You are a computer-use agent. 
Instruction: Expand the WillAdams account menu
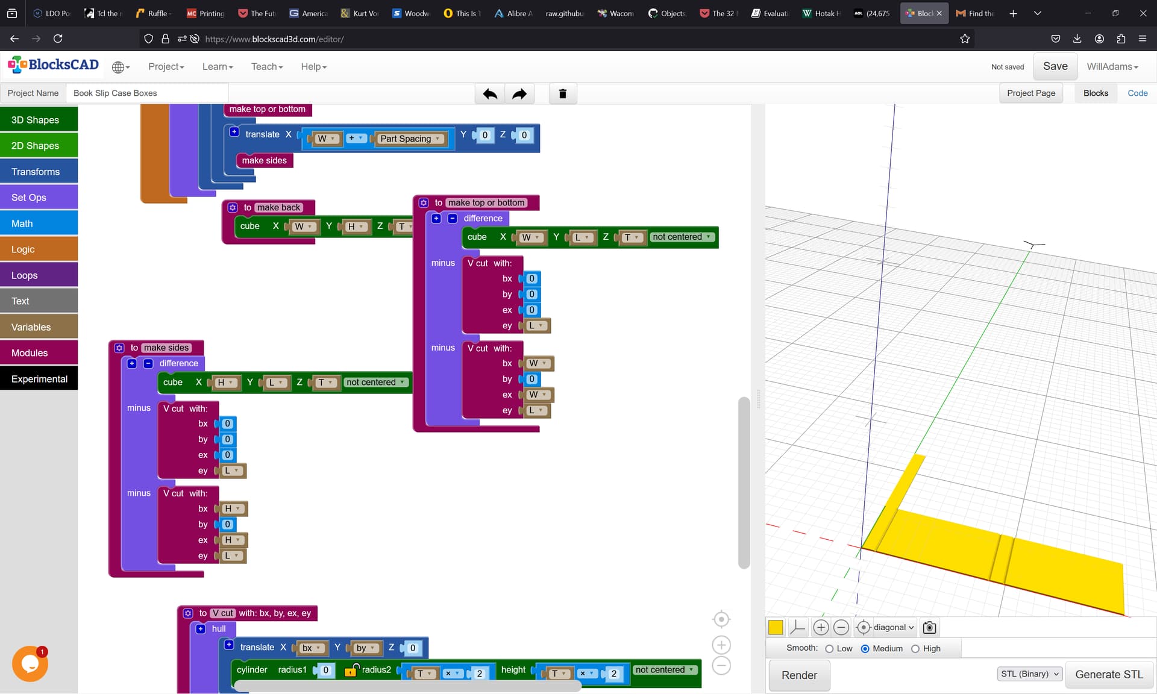(x=1112, y=67)
